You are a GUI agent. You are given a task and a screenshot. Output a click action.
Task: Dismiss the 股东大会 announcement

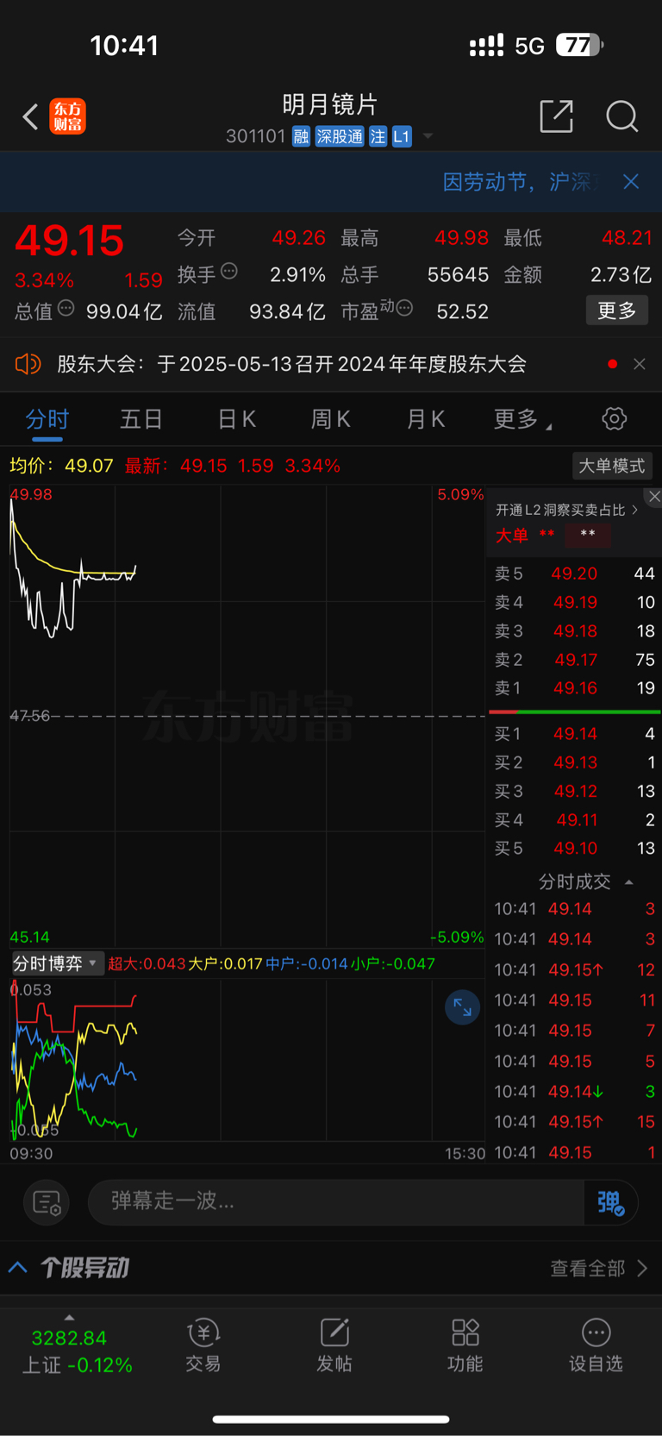click(639, 364)
